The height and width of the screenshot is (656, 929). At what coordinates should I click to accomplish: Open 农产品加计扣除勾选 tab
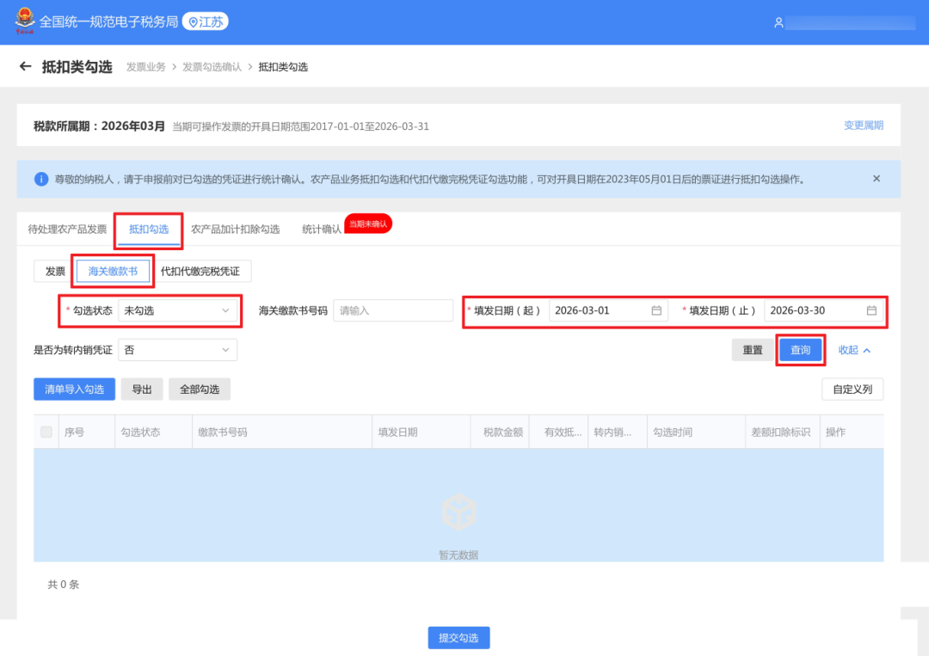235,229
